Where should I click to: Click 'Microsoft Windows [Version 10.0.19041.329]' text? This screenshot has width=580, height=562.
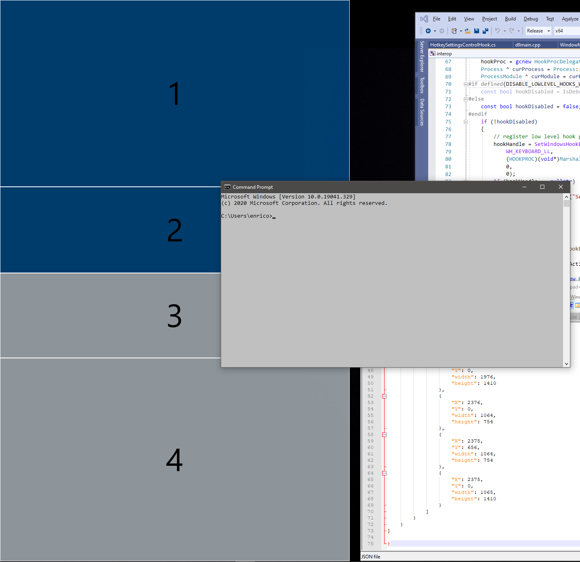pos(288,197)
